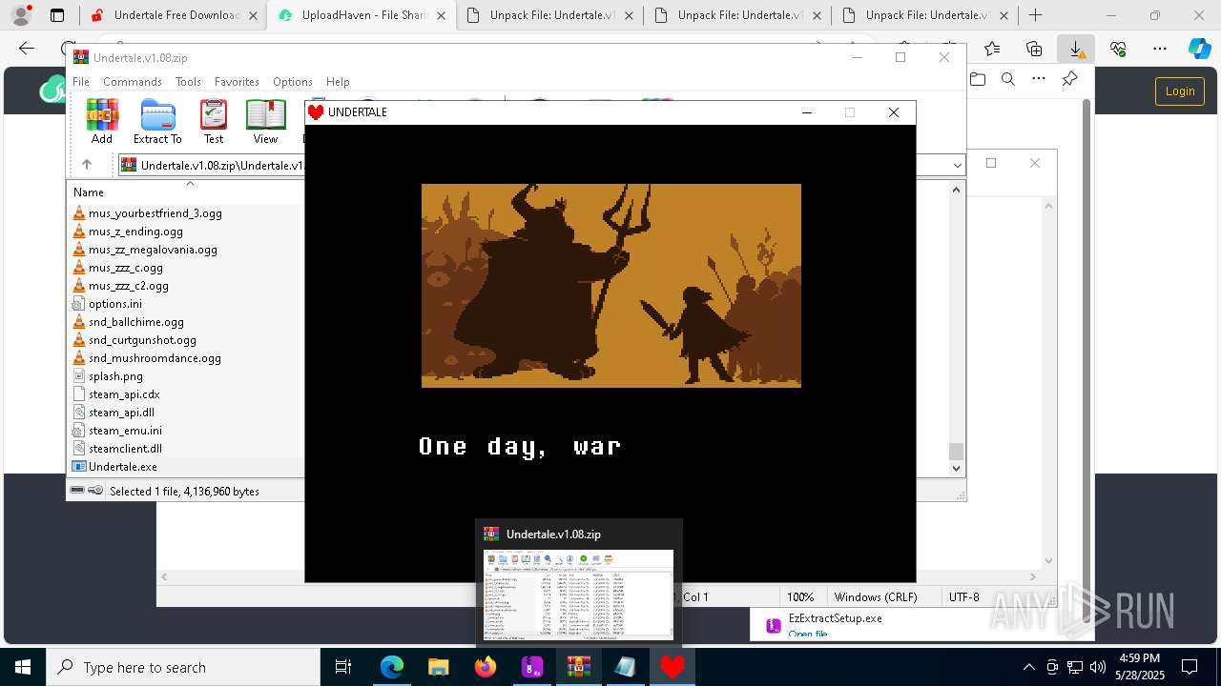Image resolution: width=1221 pixels, height=686 pixels.
Task: Open the WinRAR Favorites menu
Action: [237, 82]
